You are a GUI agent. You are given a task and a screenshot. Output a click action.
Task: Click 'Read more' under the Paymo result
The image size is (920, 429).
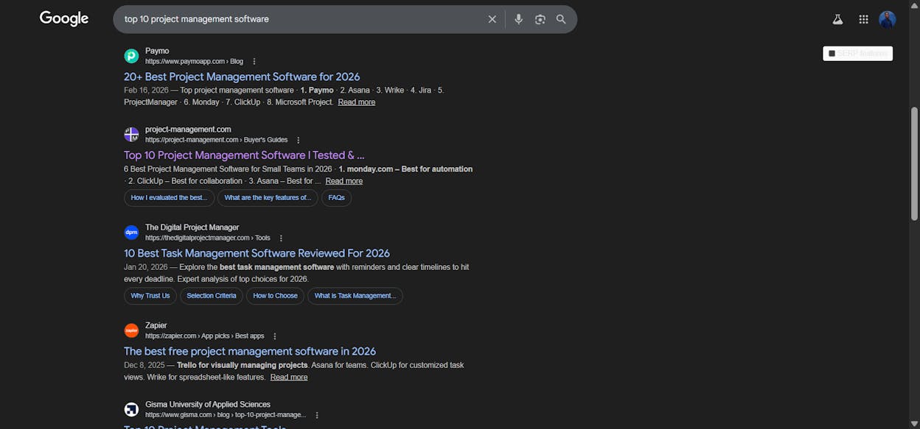(357, 102)
